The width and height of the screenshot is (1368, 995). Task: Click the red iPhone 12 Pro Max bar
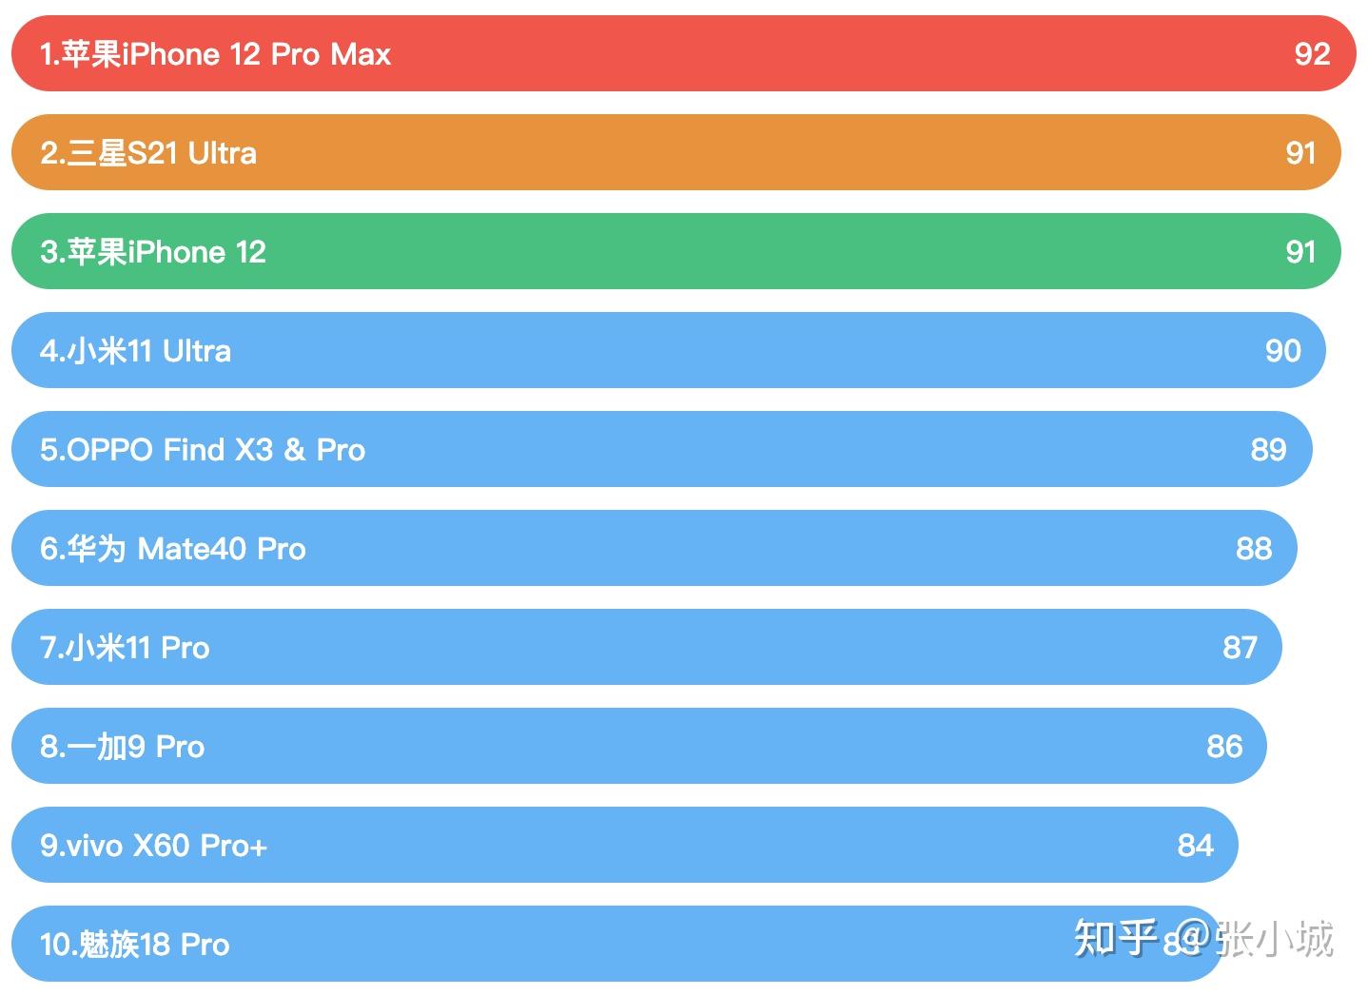[x=683, y=53]
